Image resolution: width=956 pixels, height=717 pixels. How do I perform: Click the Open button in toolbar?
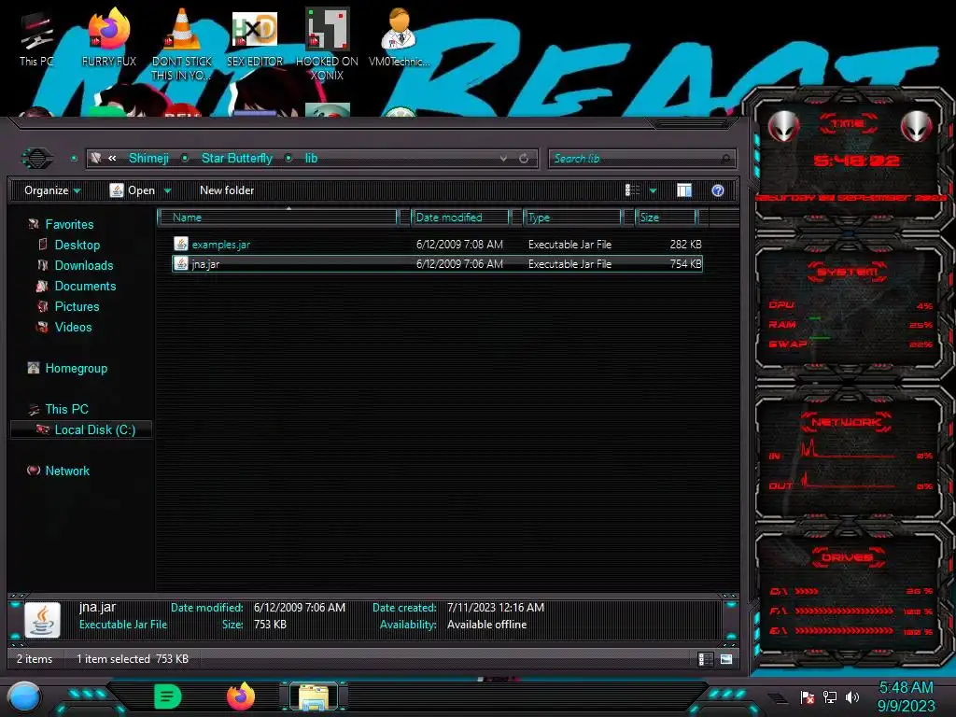[x=133, y=190]
